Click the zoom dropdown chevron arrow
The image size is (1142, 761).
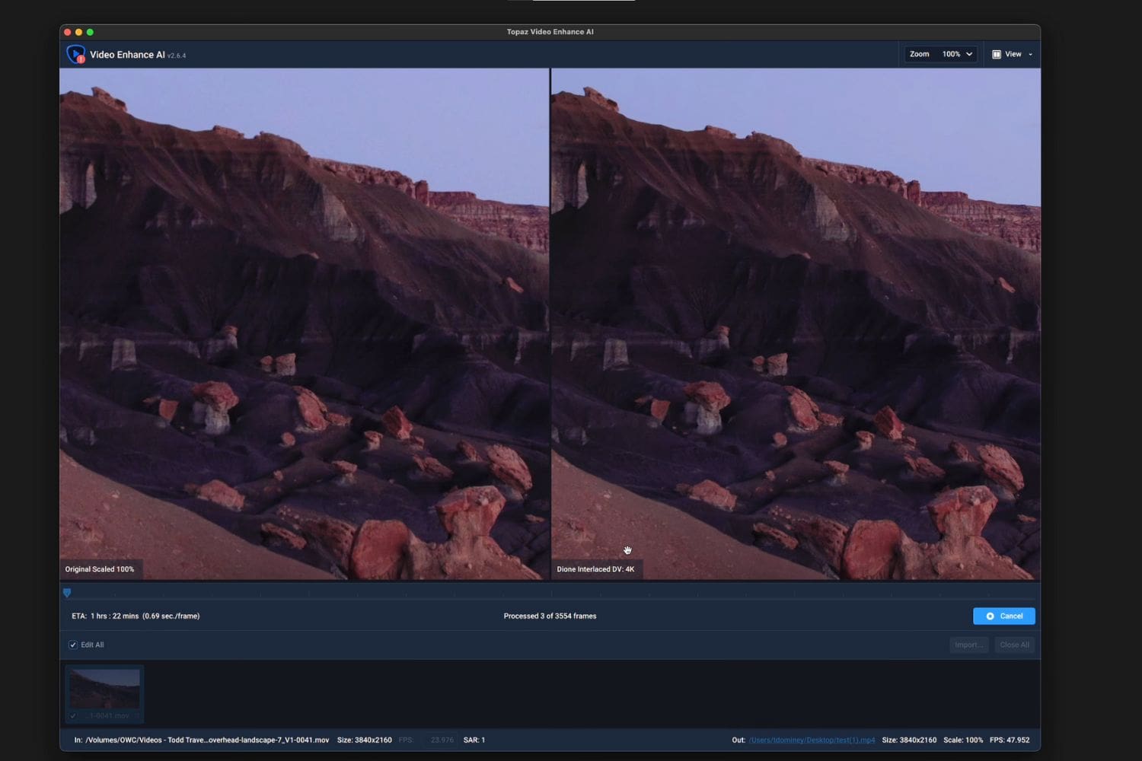click(x=968, y=54)
